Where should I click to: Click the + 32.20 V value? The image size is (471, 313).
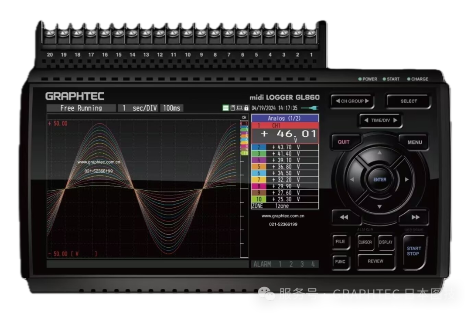click(286, 180)
